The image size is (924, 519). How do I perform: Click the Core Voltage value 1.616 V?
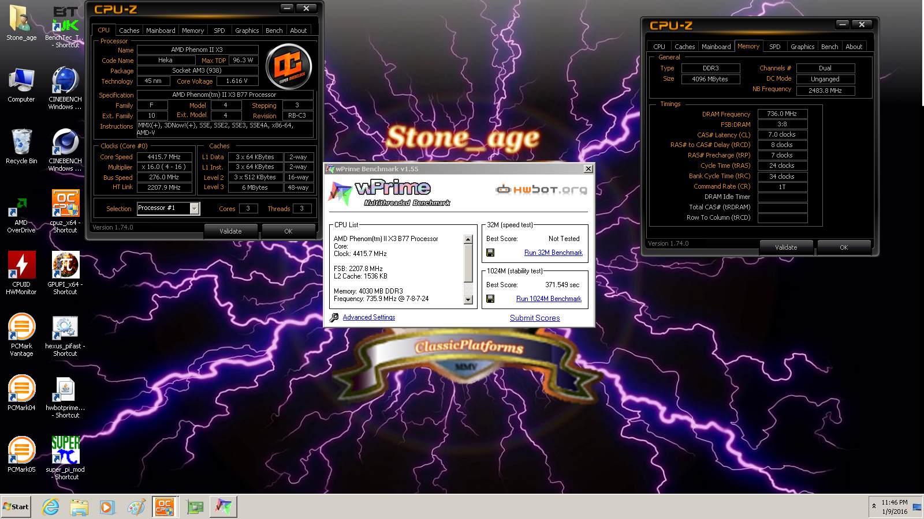237,81
